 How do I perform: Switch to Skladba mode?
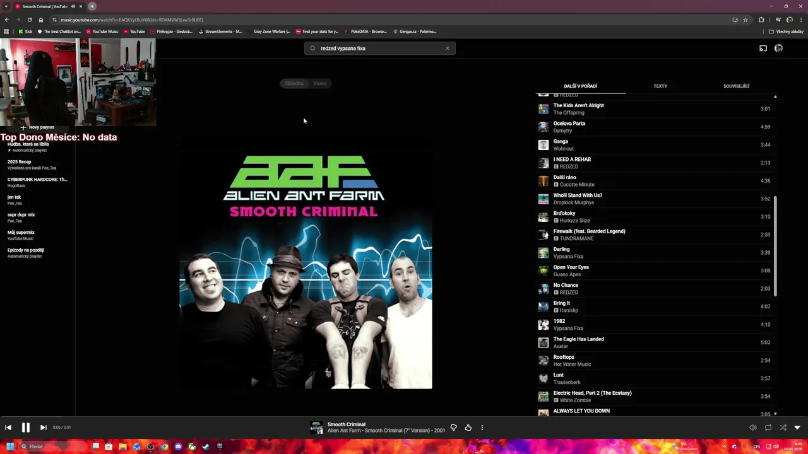click(x=294, y=83)
